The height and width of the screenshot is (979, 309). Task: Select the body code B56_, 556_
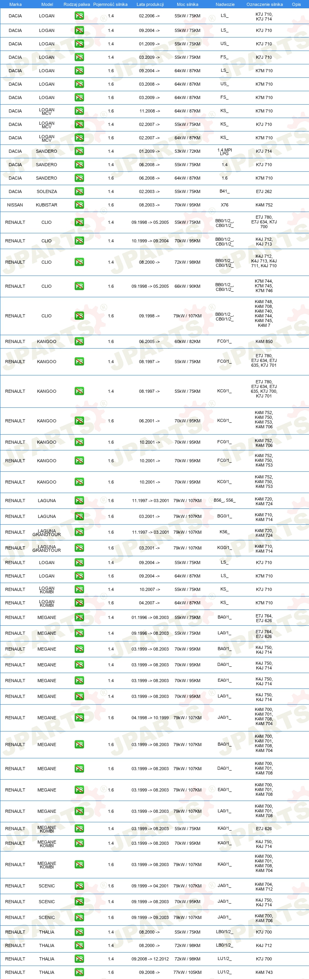tap(224, 500)
